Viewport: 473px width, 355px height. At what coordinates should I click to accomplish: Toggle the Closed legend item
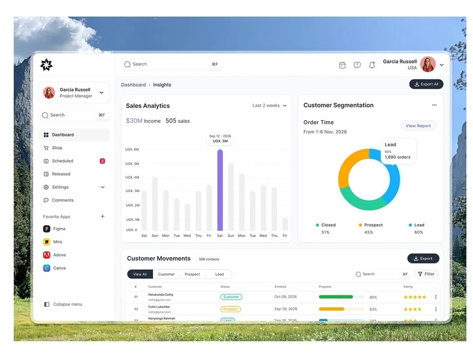[x=325, y=229]
